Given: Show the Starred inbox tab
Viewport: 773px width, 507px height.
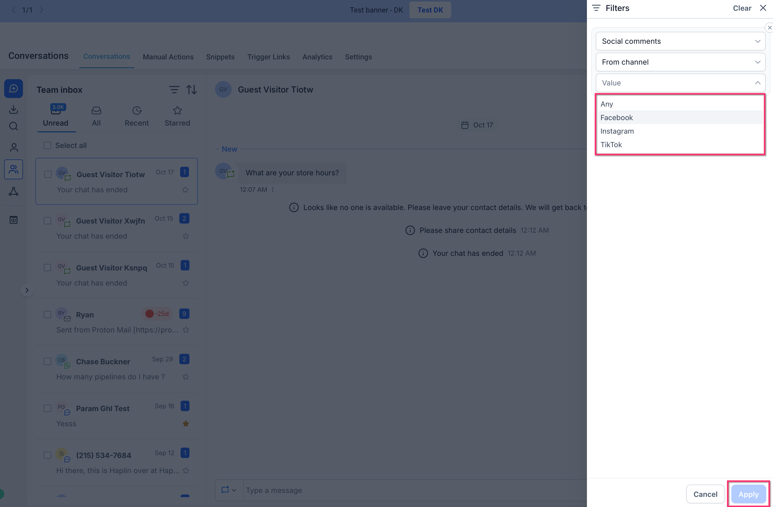Looking at the screenshot, I should pos(177,116).
